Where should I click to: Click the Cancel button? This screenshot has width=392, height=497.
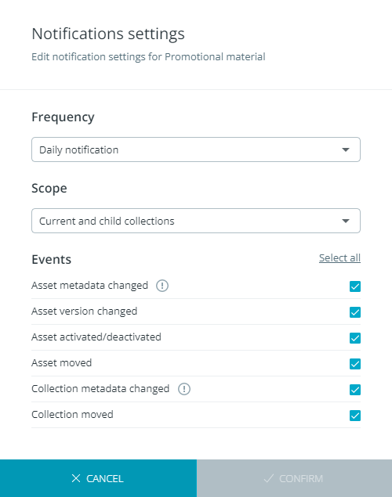pos(98,478)
